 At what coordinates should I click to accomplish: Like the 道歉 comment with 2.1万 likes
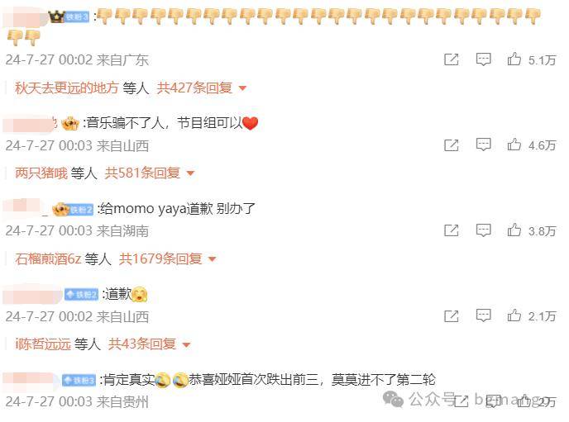pyautogui.click(x=514, y=315)
